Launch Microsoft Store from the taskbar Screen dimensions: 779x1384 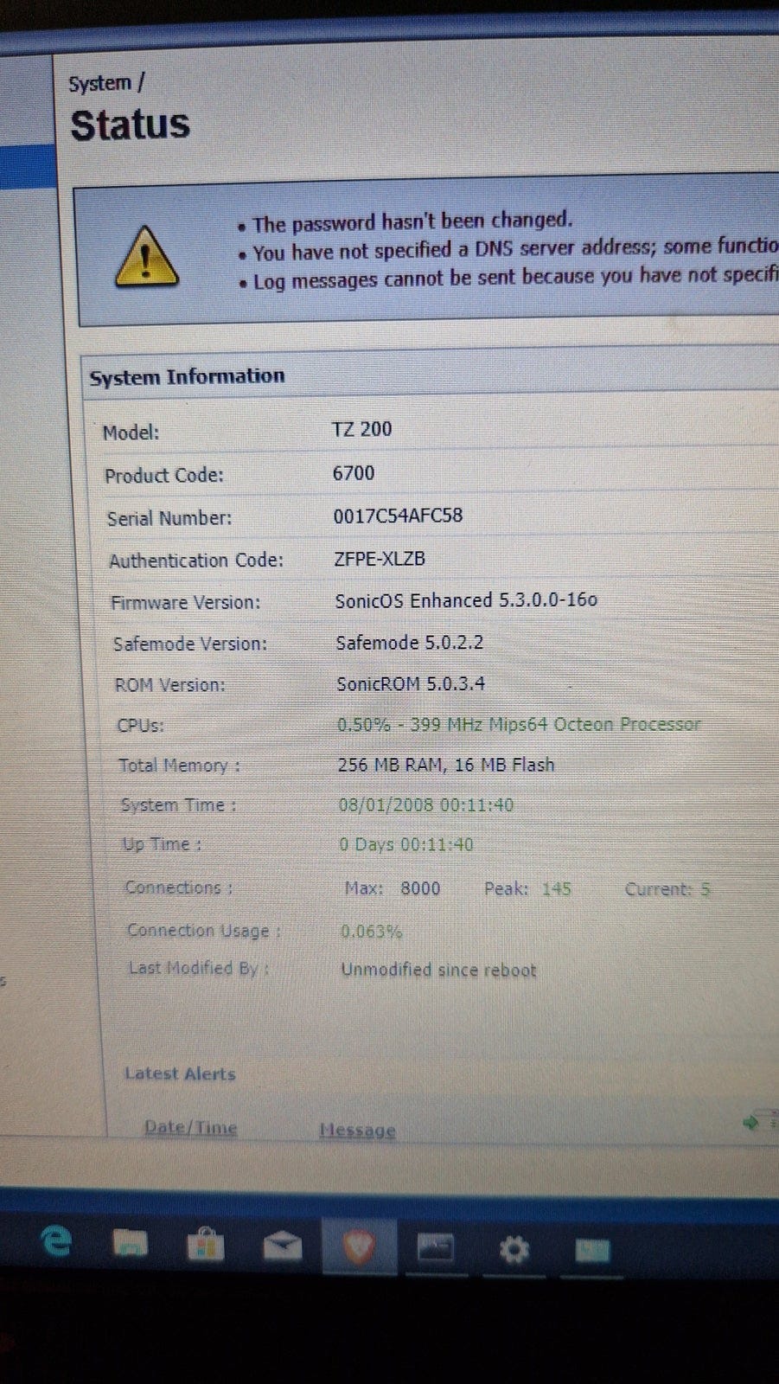tap(206, 1246)
